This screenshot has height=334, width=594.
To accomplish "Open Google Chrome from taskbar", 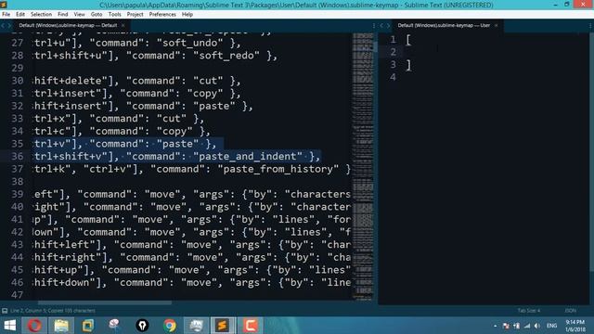I will [x=170, y=326].
